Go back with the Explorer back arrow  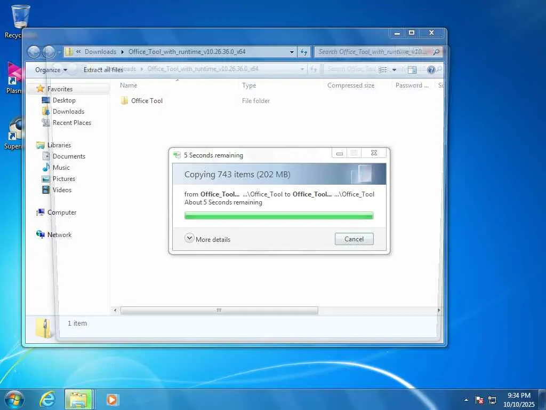coord(34,52)
